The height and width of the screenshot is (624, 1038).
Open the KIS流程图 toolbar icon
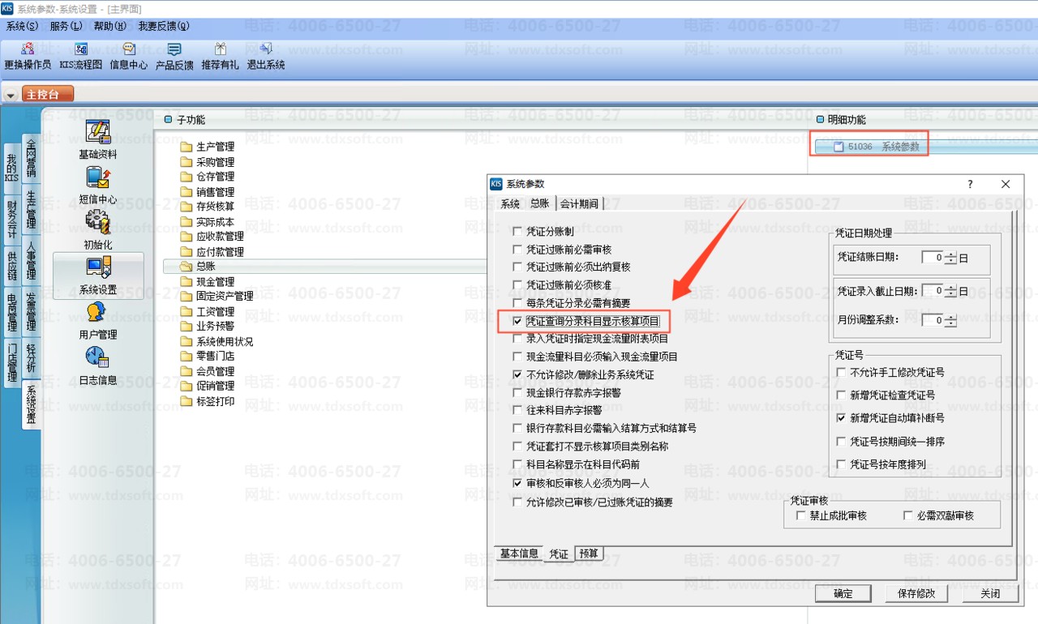(x=80, y=49)
